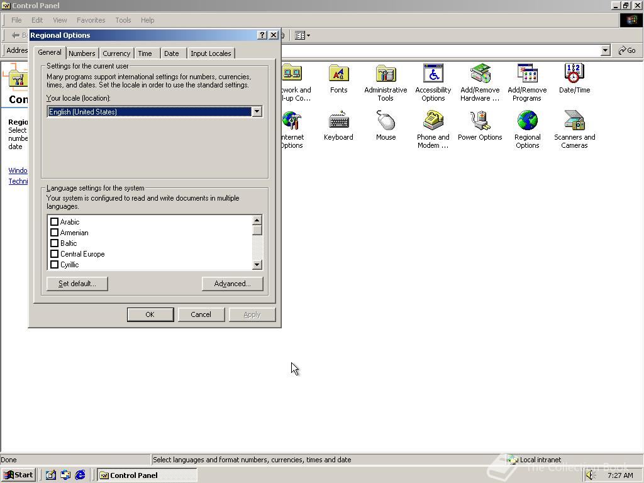
Task: Open the Tools menu
Action: click(123, 20)
